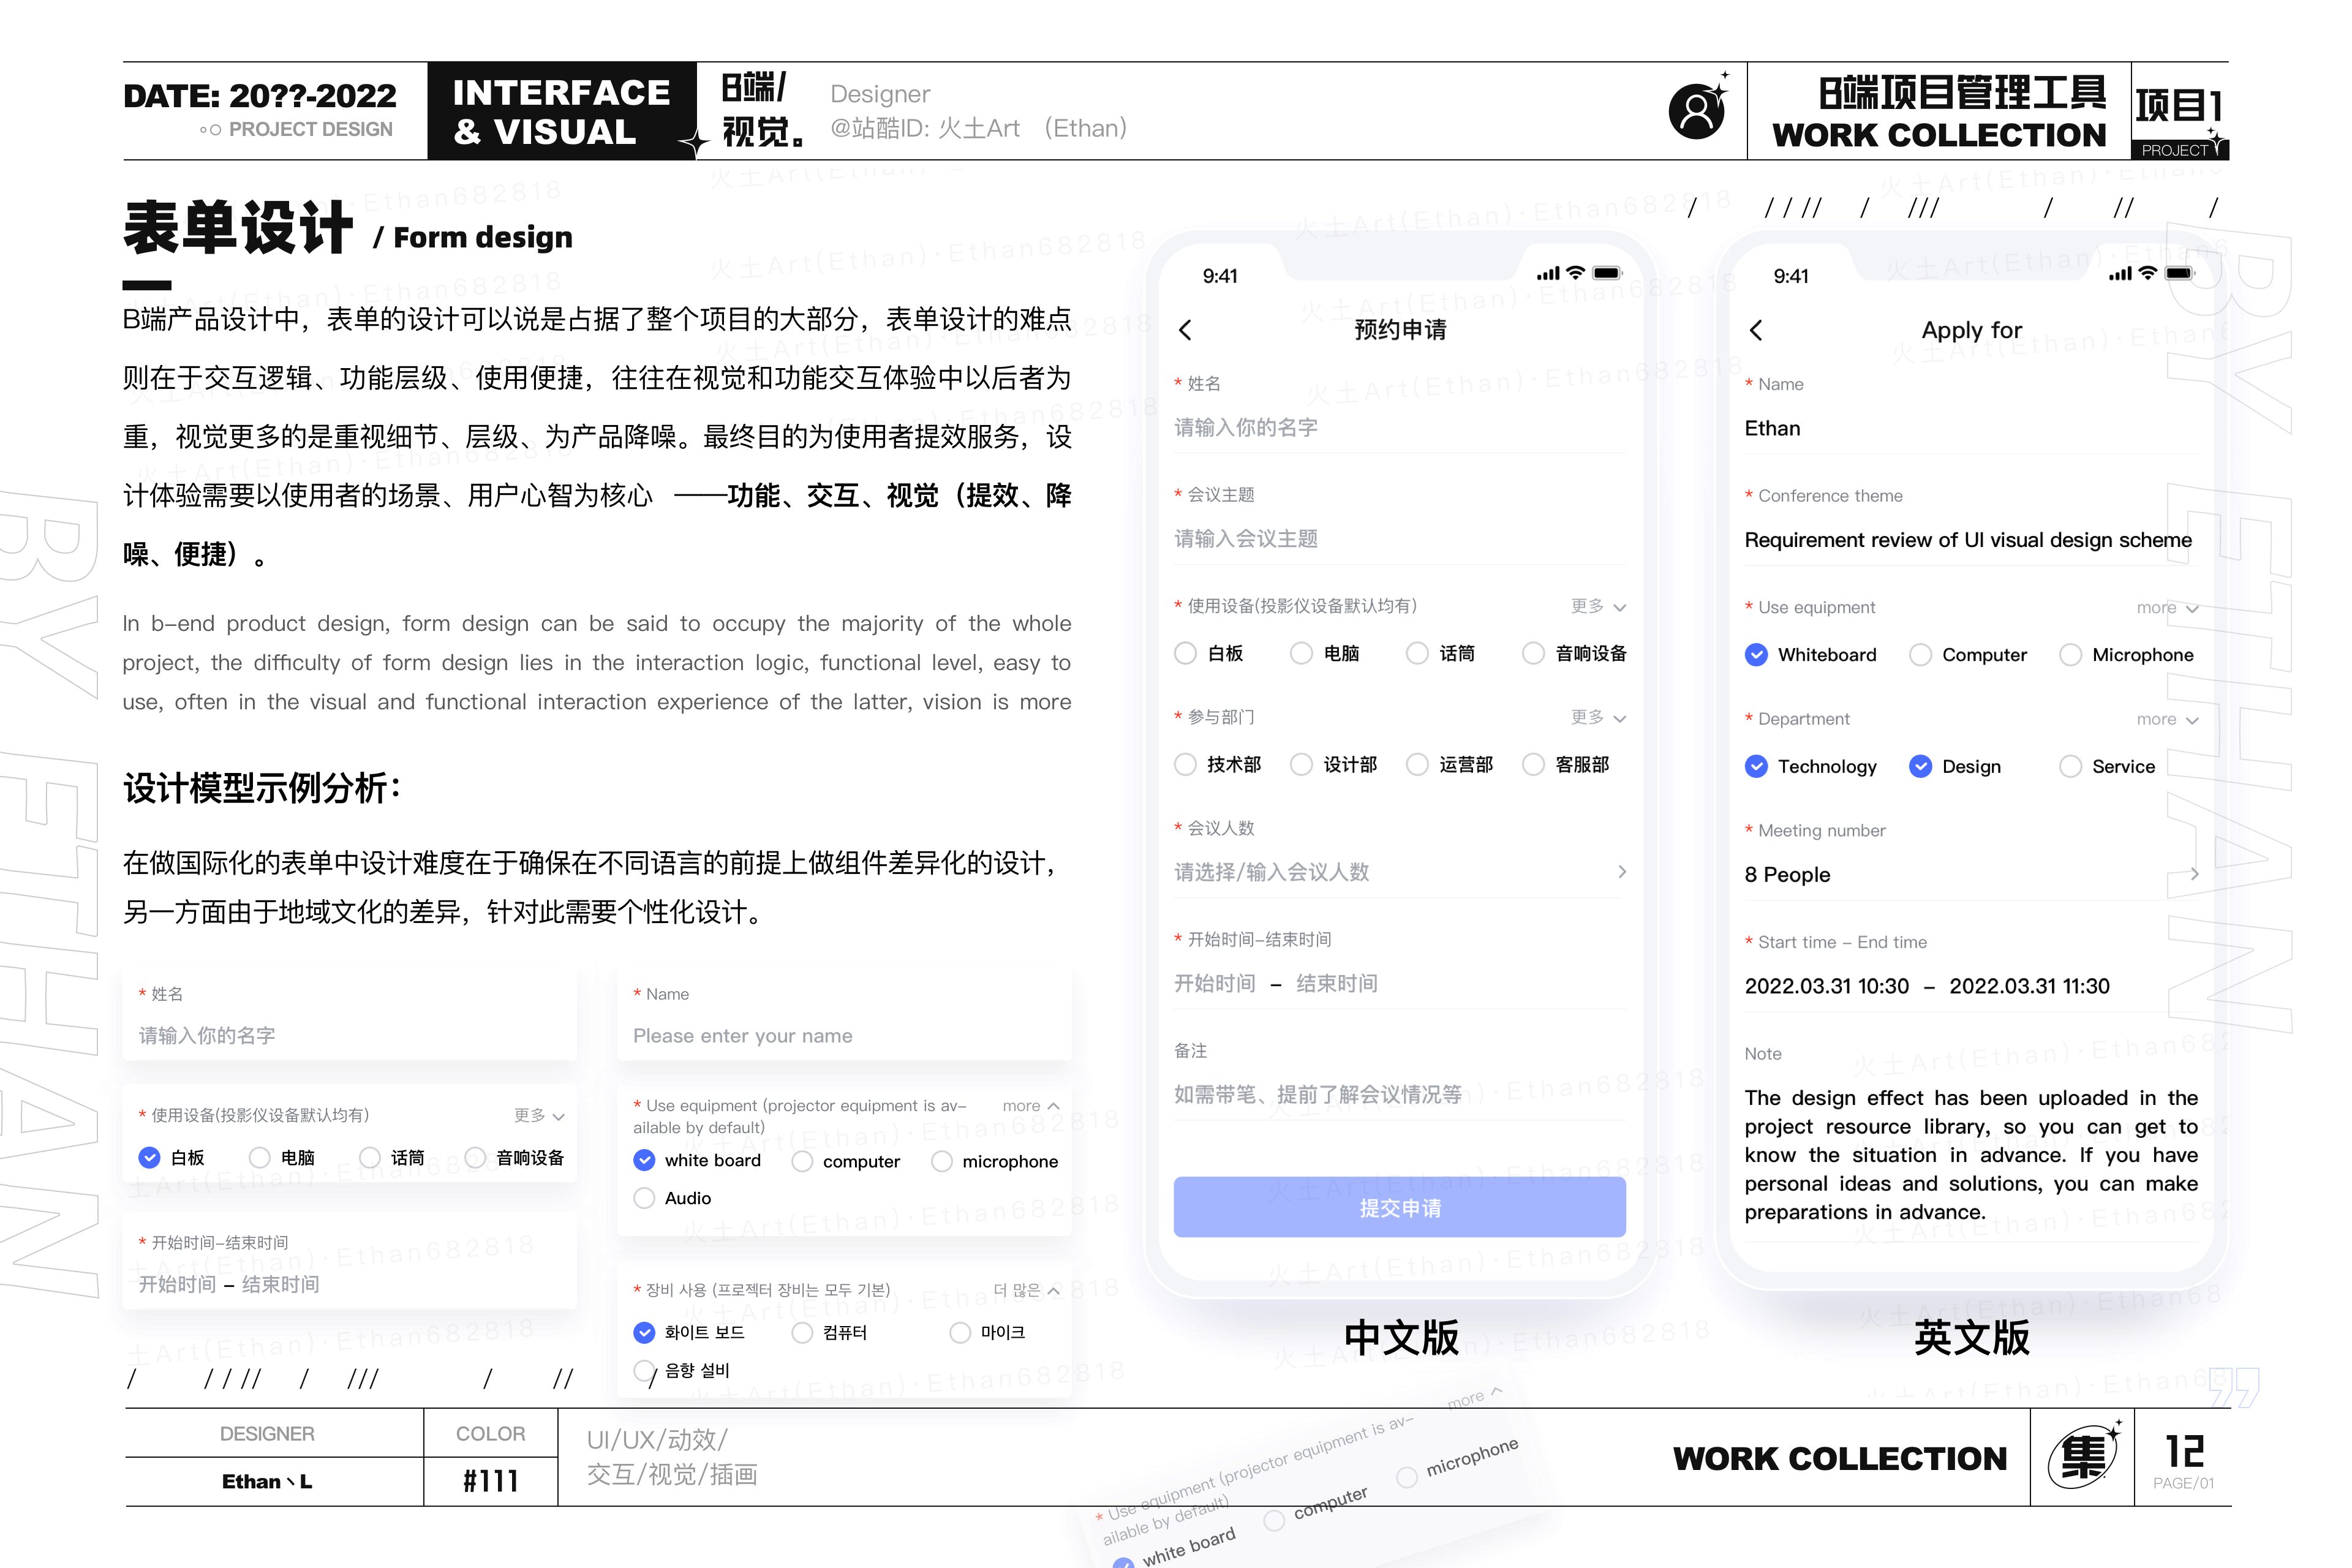2352x1568 pixels.
Task: Tap back arrow in Apply for screen
Action: 1756,330
